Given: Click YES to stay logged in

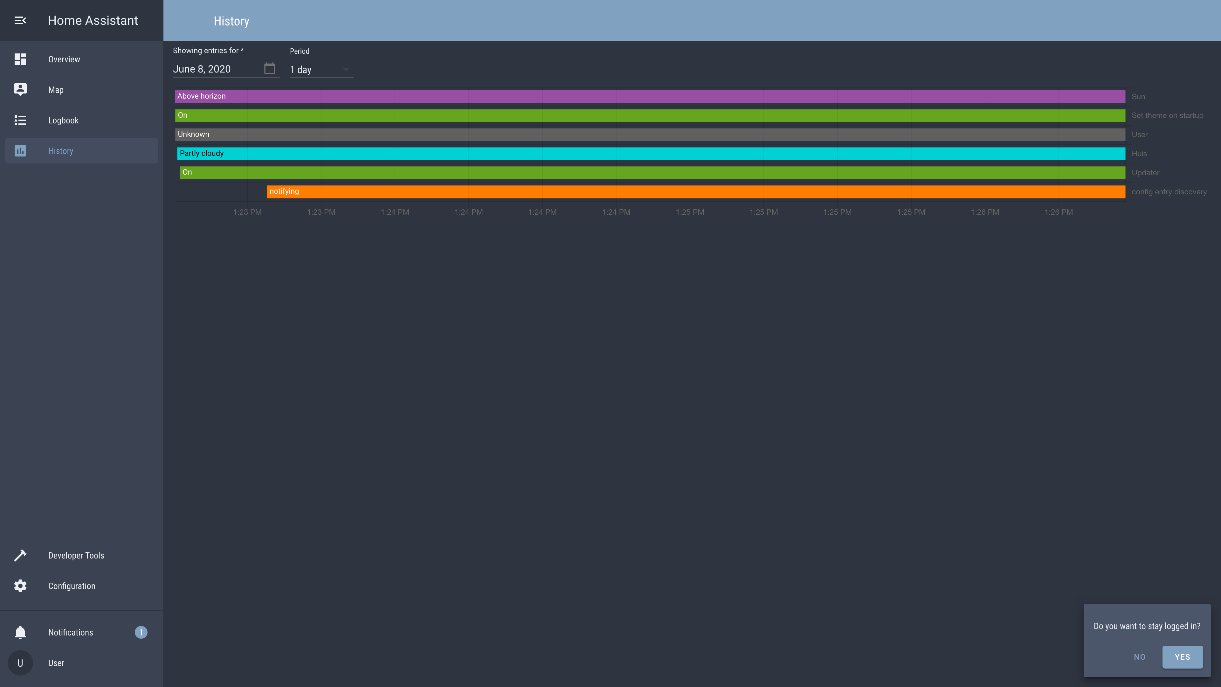Looking at the screenshot, I should point(1182,657).
